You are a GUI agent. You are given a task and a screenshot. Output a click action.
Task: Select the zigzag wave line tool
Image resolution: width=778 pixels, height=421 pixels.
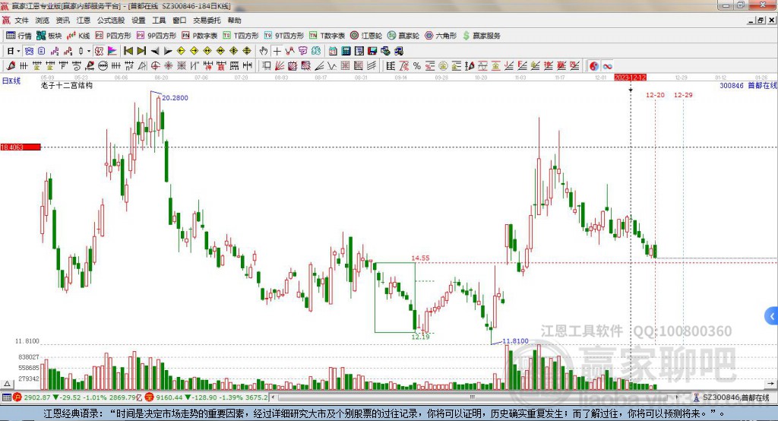[333, 66]
